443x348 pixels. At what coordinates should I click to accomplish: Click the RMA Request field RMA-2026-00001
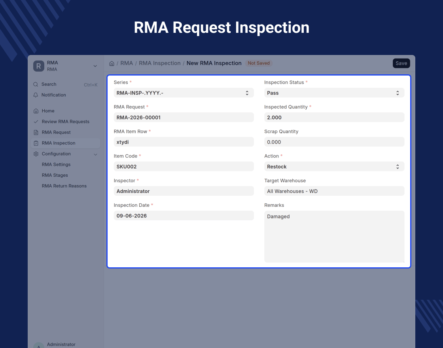[x=184, y=117]
